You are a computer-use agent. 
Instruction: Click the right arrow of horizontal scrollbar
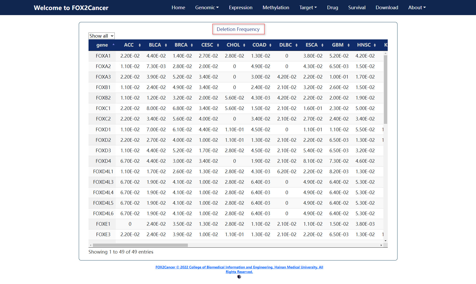click(x=381, y=245)
